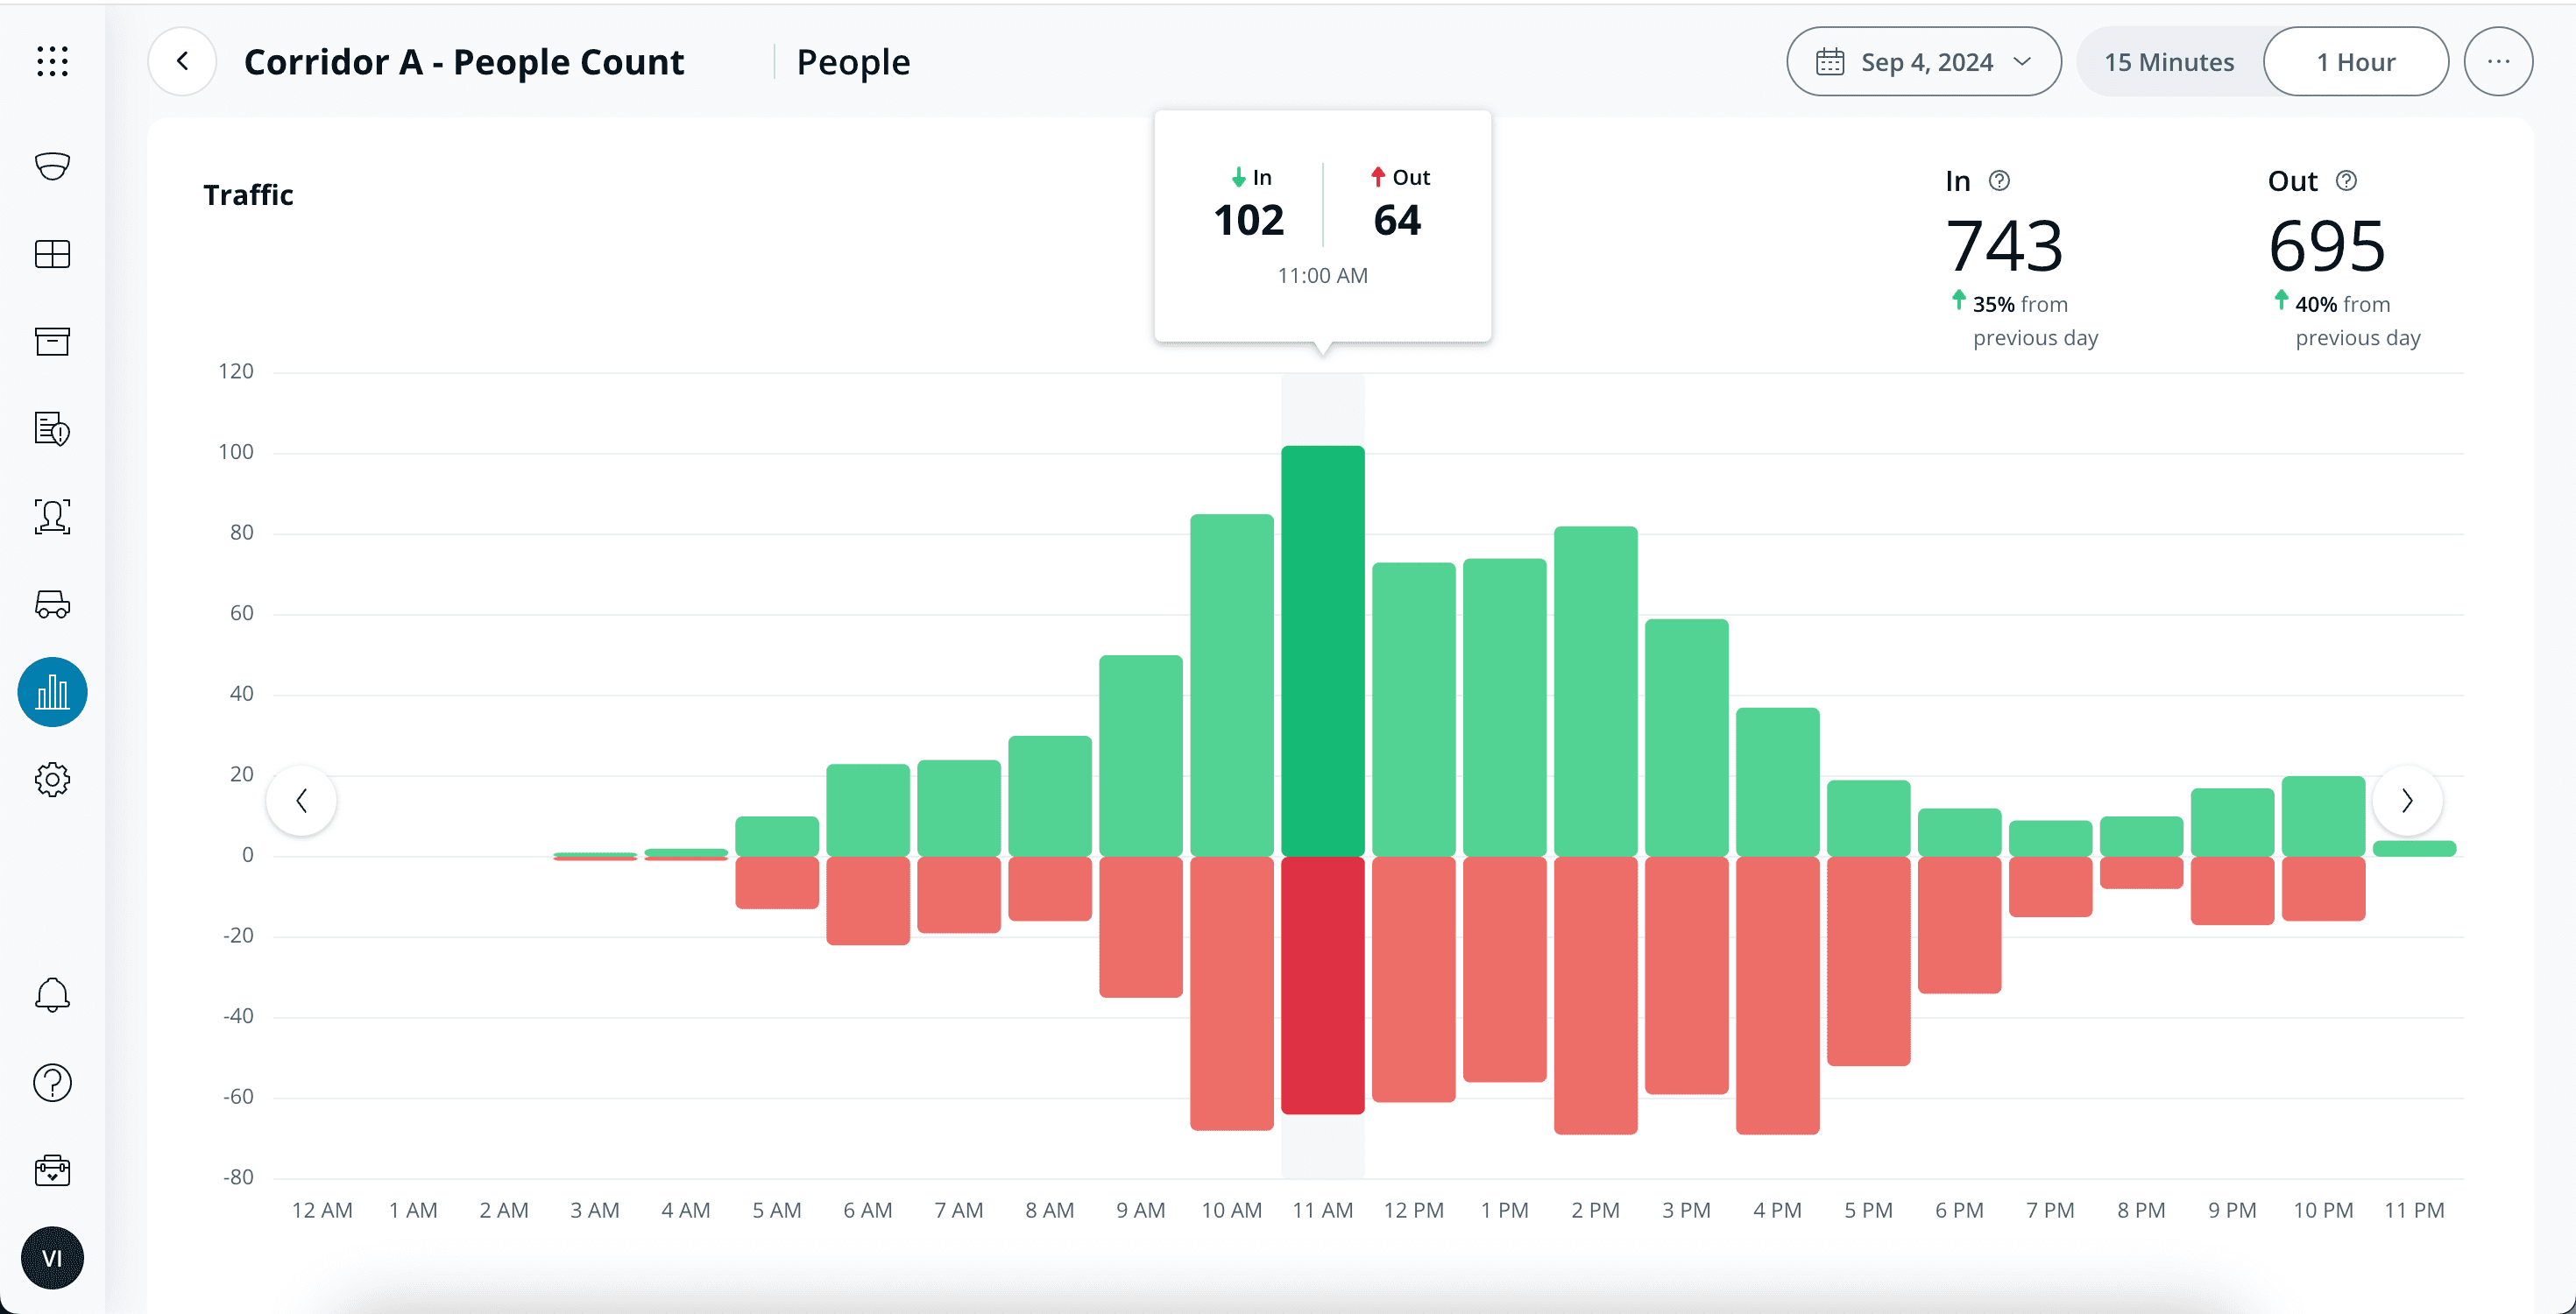Image resolution: width=2576 pixels, height=1314 pixels.
Task: Open the vehicle analytics sidebar icon
Action: coord(52,604)
